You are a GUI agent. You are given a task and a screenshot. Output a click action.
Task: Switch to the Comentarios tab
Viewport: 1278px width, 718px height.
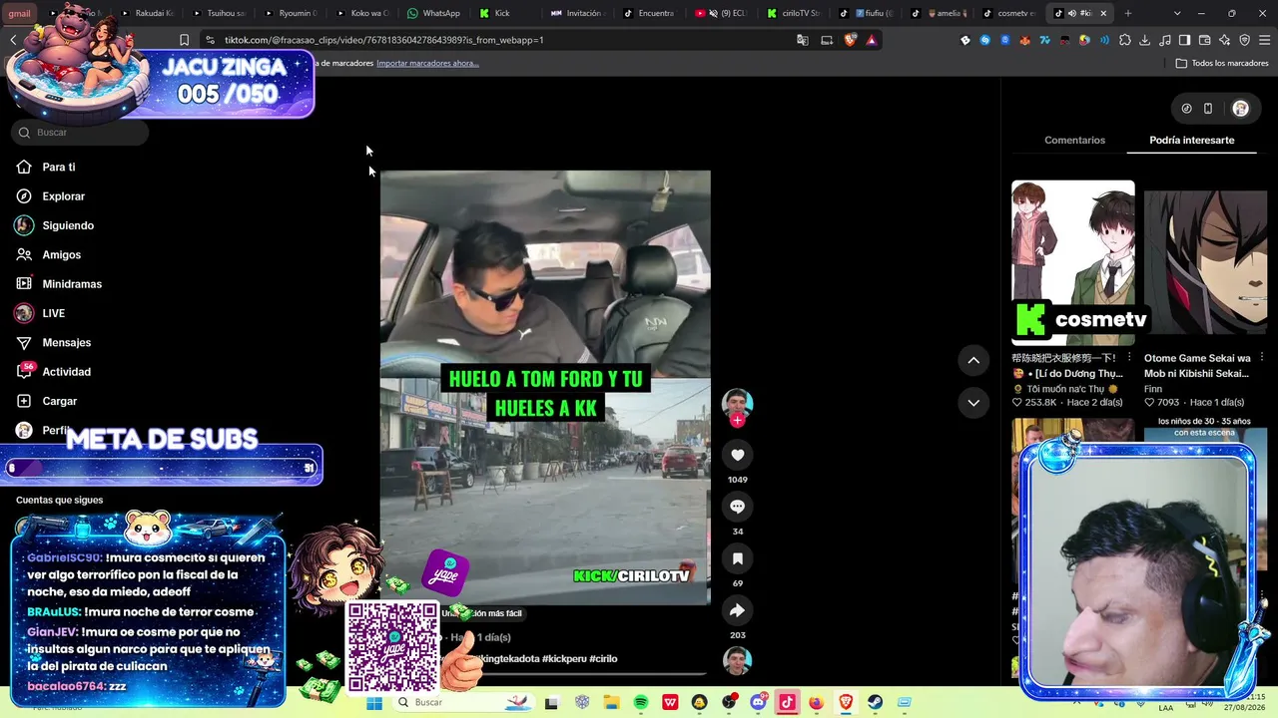pos(1074,141)
